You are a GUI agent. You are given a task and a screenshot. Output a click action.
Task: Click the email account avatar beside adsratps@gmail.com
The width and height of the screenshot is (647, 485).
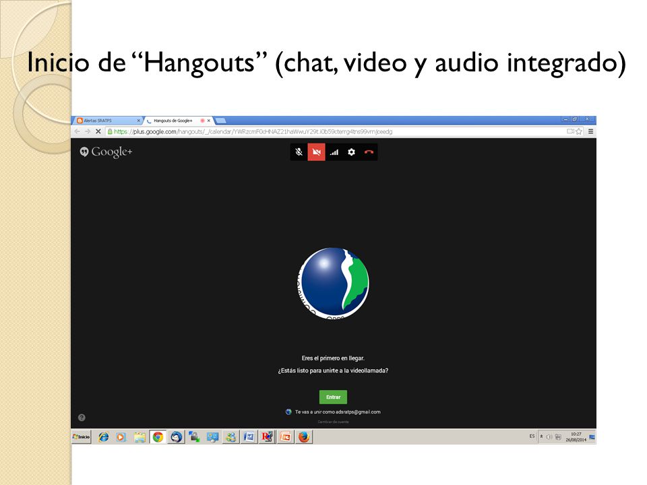(288, 412)
